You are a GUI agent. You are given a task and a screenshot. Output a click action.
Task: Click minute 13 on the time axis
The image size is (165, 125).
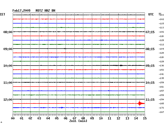pos(127,118)
